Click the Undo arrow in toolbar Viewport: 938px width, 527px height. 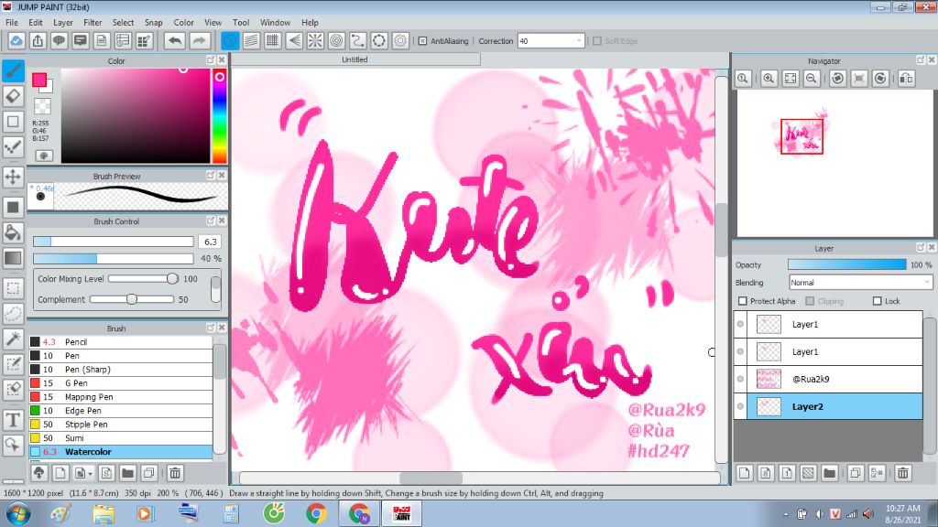pos(175,40)
